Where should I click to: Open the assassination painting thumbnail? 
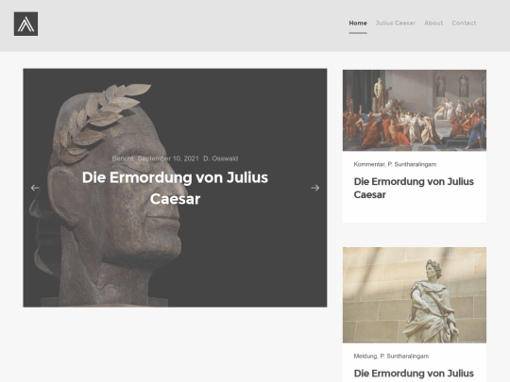[415, 110]
